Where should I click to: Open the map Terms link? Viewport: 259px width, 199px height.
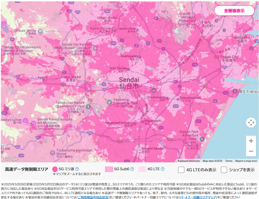point(229,161)
